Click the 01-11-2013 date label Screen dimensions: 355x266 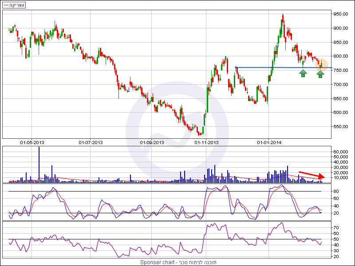coord(206,142)
